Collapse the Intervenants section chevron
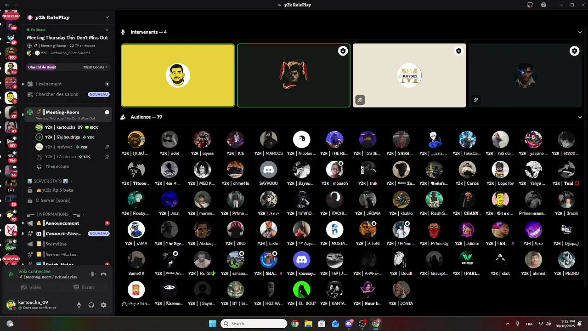 tap(580, 32)
